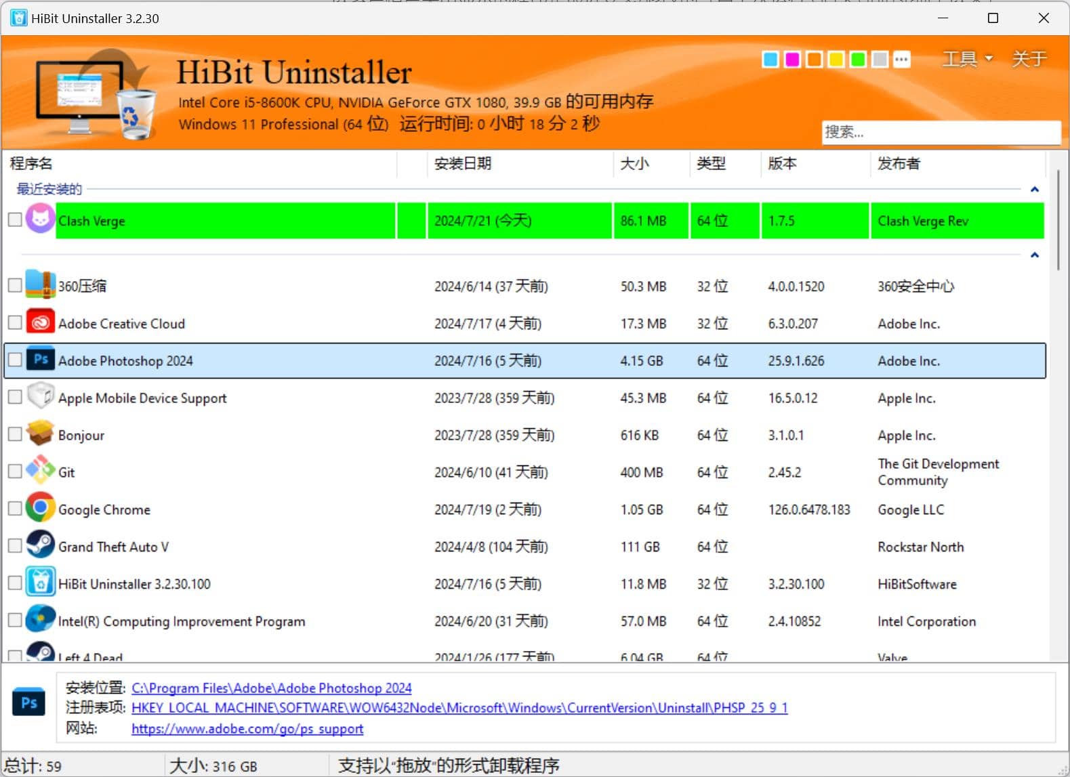
Task: Sort by 发布者 column header
Action: point(958,163)
